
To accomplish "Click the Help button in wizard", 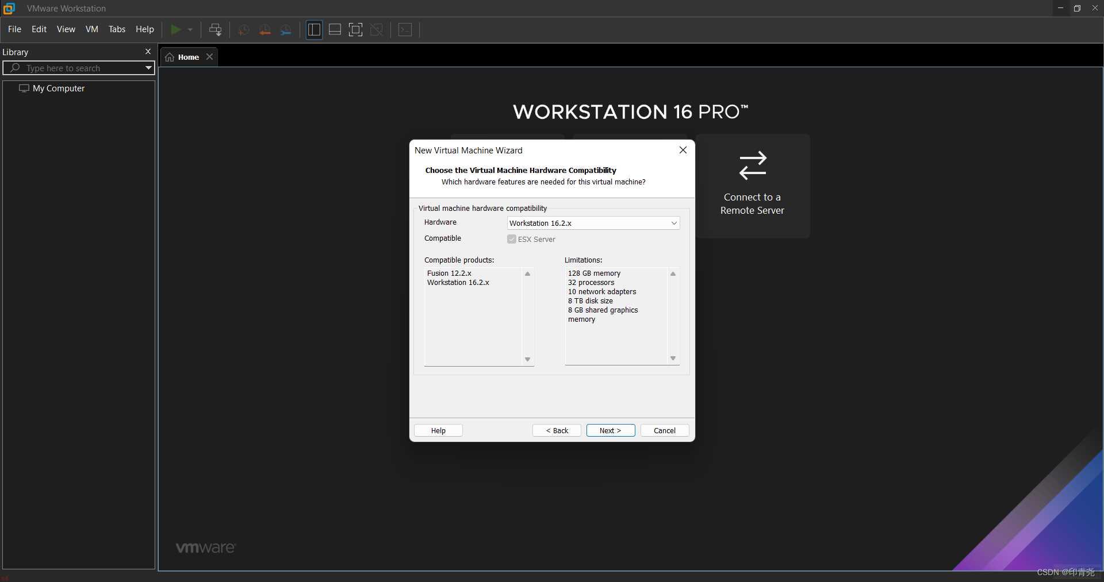I will coord(438,430).
